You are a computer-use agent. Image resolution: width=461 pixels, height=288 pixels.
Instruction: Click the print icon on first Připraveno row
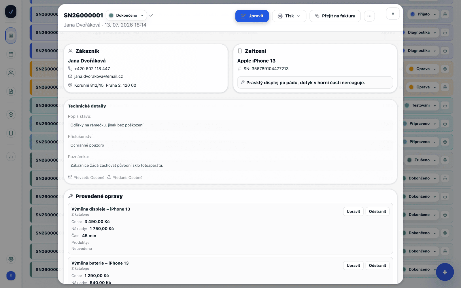coord(445,124)
